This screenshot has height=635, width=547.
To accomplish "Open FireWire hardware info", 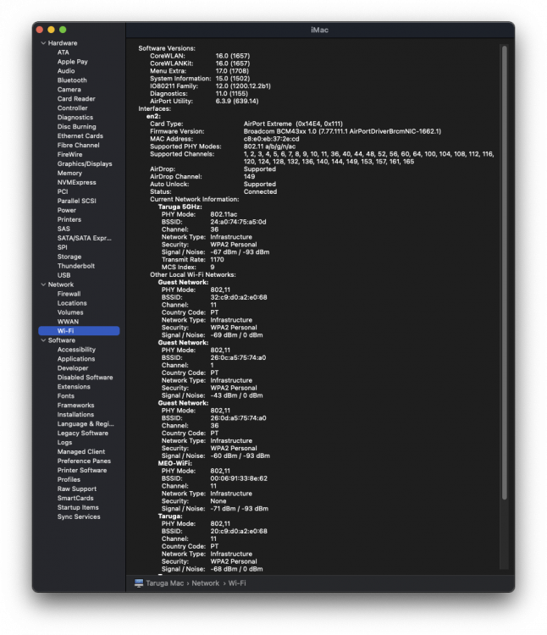I will tap(69, 155).
